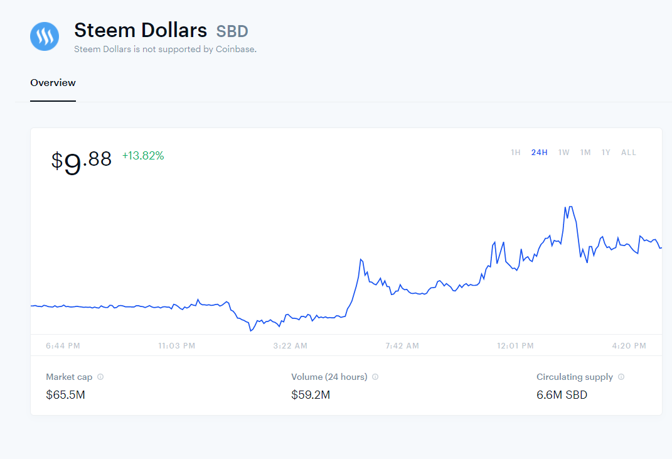Click the 6.6M SBD supply value
This screenshot has height=459, width=672.
click(562, 395)
